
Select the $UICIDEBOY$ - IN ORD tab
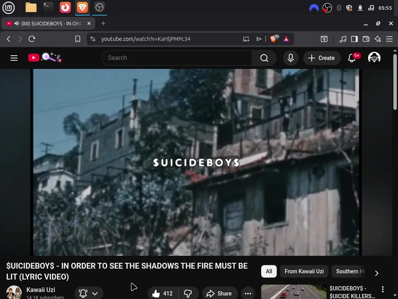tap(48, 23)
